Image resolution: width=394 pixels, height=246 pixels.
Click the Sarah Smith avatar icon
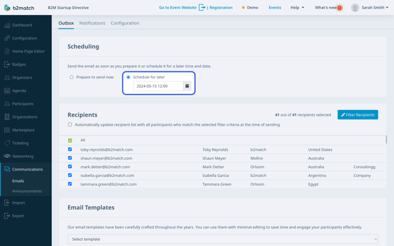click(355, 7)
